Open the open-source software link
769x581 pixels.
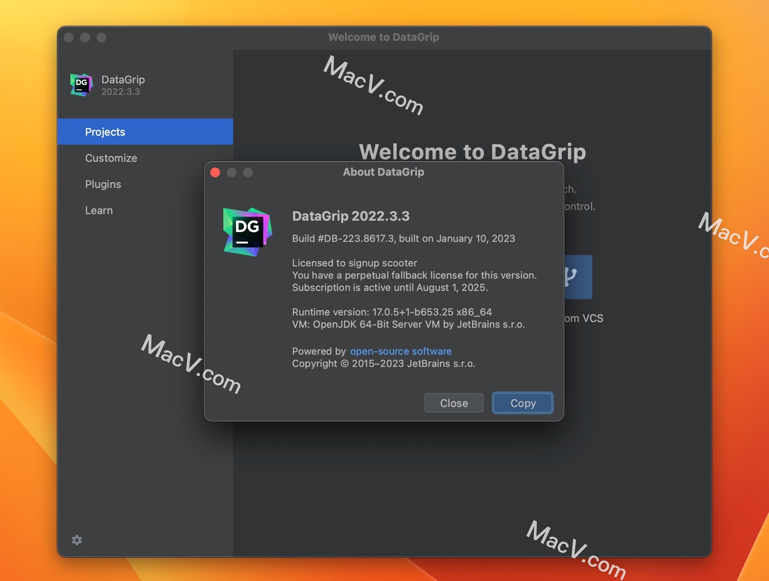point(400,351)
